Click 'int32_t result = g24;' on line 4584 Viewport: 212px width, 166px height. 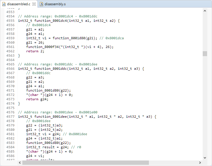(47, 147)
